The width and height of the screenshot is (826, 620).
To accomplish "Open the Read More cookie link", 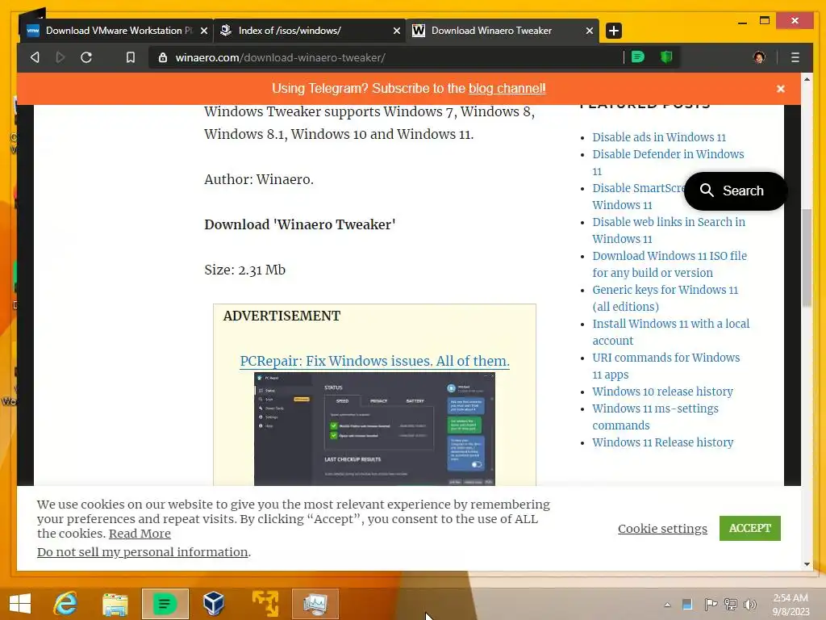I will click(140, 534).
